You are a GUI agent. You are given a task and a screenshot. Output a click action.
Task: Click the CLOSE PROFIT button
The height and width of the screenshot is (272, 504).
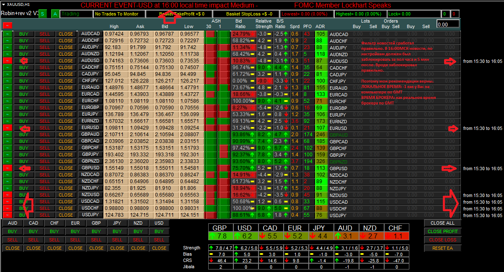tap(442, 231)
